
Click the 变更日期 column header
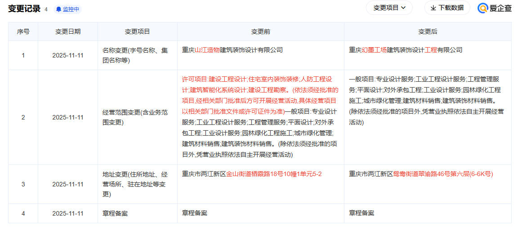point(68,31)
